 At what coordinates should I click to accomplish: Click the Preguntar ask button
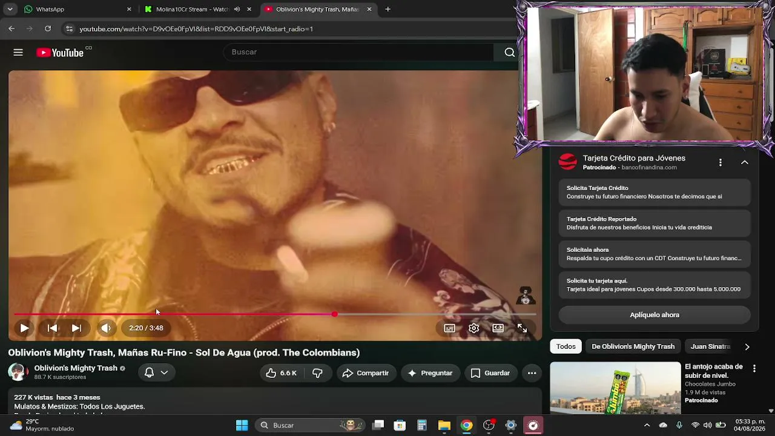point(430,373)
